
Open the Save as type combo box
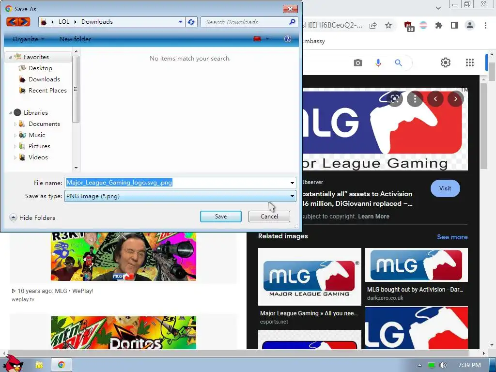click(180, 196)
